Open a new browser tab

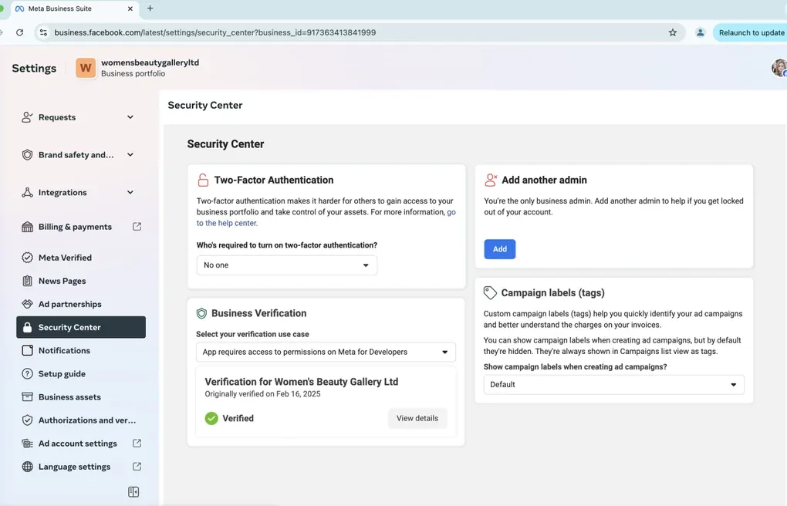(x=150, y=8)
